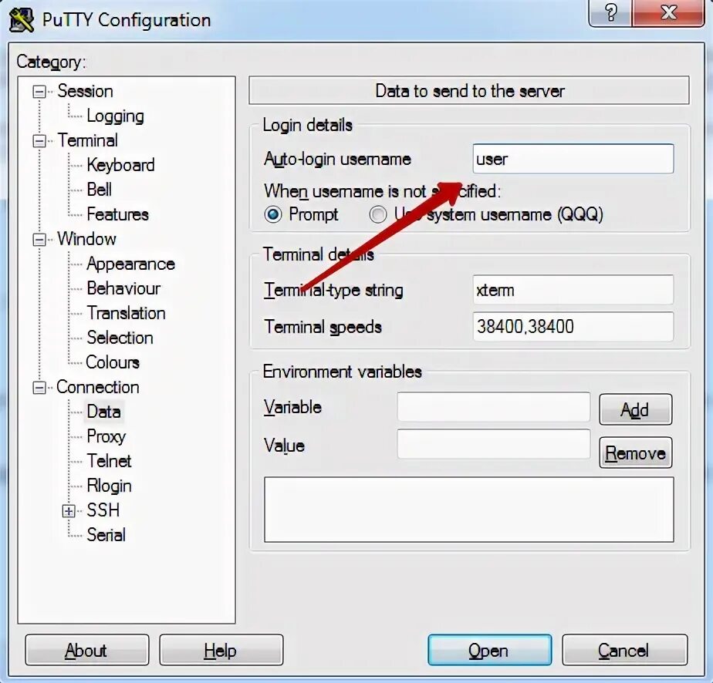Viewport: 713px width, 683px height.
Task: Collapse the Session tree node
Action: 39,92
